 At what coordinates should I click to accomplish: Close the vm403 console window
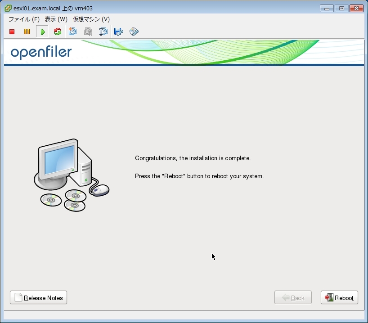coord(356,9)
